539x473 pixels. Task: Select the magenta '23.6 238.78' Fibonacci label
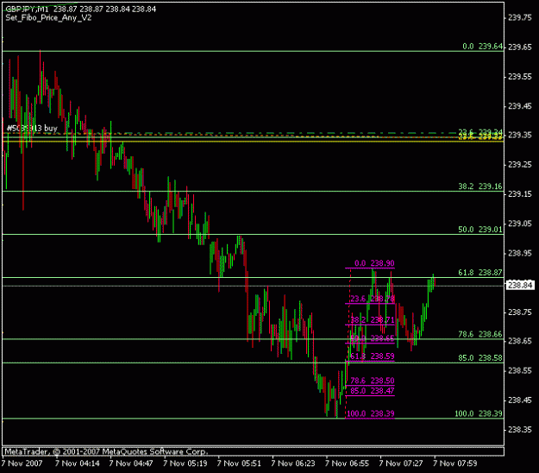373,299
